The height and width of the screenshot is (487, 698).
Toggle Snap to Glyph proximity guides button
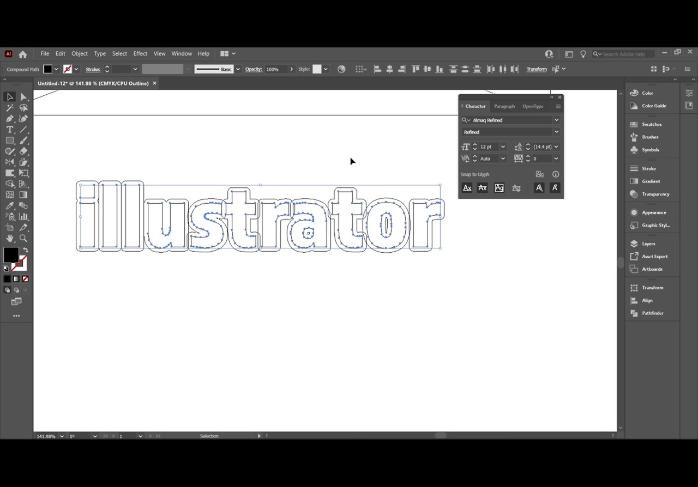click(516, 188)
